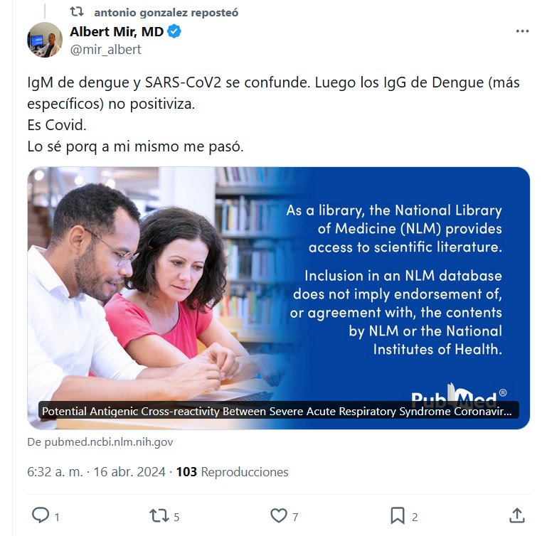Click the 6:32 a. m. 16 abr. 2024 timestamp
The image size is (542, 536).
coord(97,472)
